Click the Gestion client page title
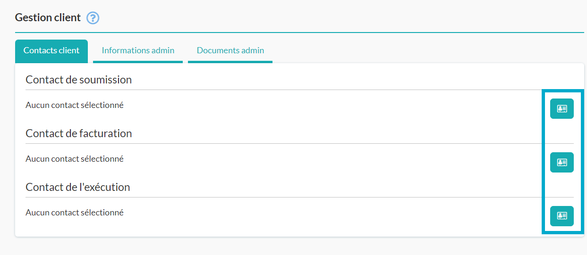 [x=48, y=17]
